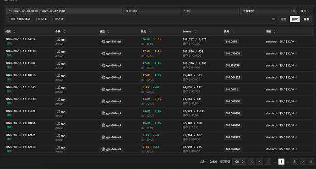316x169 pixels.
Task: Click the 总计 2,016 total count
Action: tap(208, 162)
